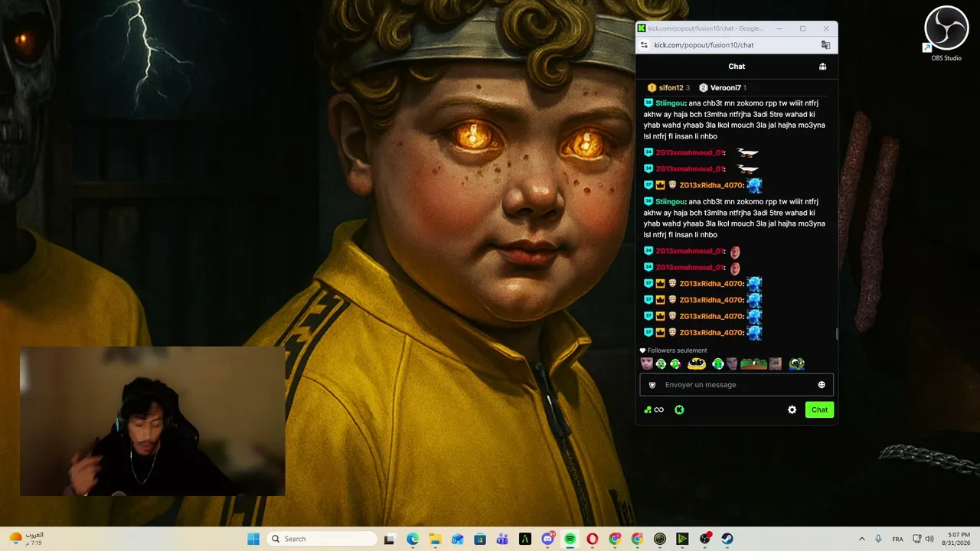Viewport: 980px width, 551px height.
Task: Open the emoji picker in message box
Action: click(822, 385)
